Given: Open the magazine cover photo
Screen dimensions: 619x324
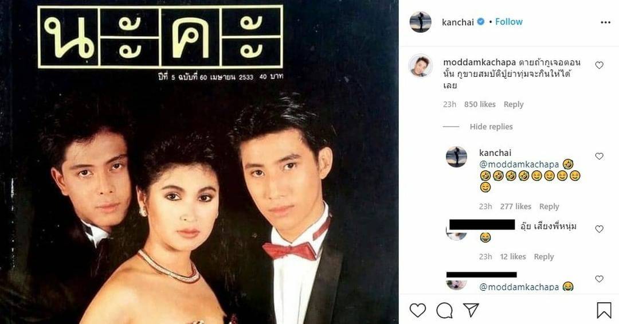Looking at the screenshot, I should [x=199, y=162].
